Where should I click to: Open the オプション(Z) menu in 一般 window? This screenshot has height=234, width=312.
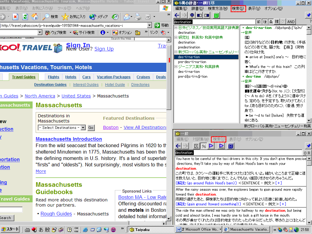pos(254,139)
